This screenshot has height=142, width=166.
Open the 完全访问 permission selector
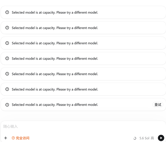(20, 138)
